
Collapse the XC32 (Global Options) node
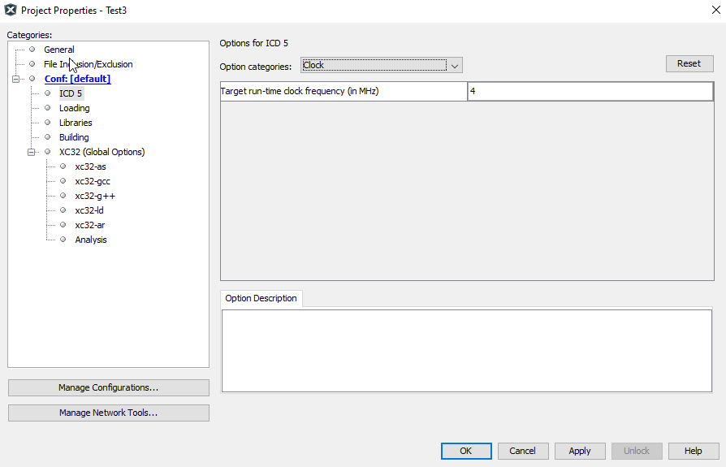tap(32, 152)
